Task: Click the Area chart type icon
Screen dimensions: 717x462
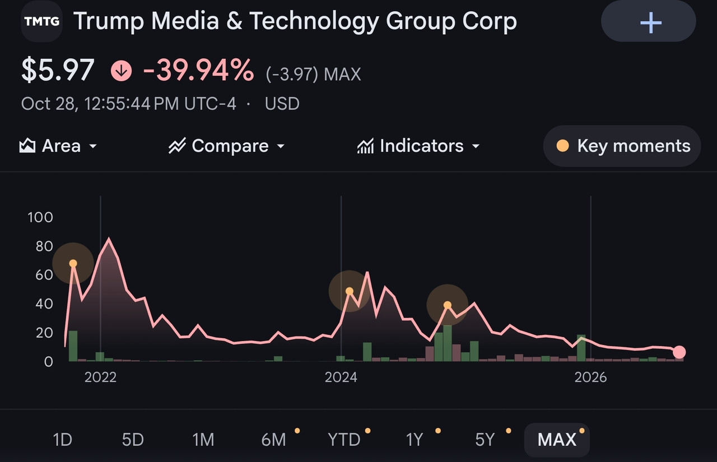Action: 27,146
